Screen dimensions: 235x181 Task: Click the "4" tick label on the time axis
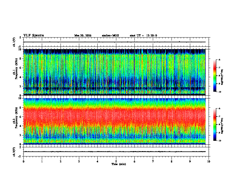point(98,161)
